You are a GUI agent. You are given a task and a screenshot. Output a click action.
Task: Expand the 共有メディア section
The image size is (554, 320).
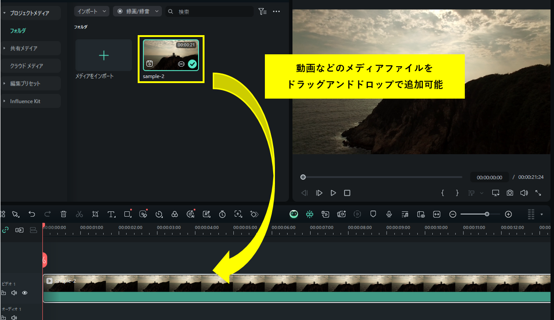(x=30, y=48)
